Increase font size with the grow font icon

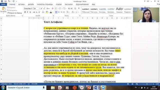pyautogui.click(x=41, y=8)
